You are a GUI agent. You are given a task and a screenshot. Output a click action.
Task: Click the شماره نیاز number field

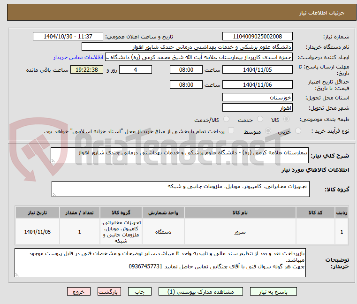point(257,37)
